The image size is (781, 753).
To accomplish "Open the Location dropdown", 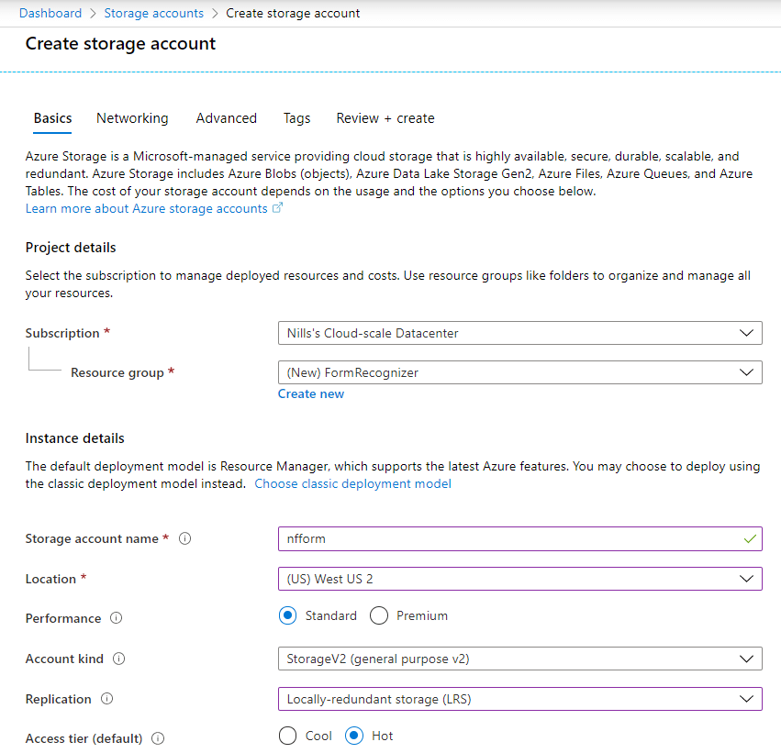I will click(520, 579).
